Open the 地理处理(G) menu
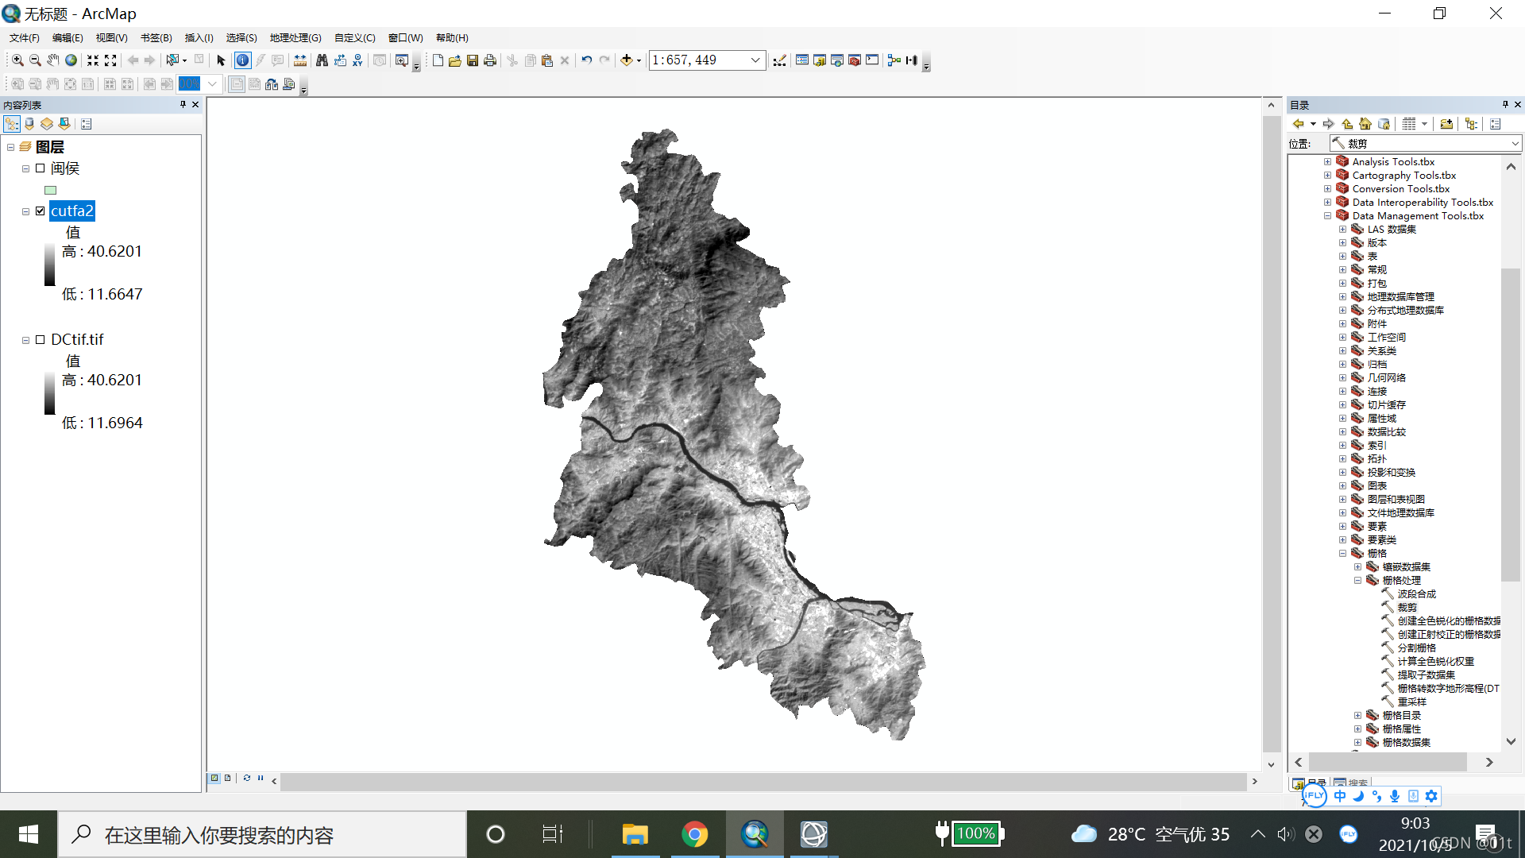Screen dimensions: 1525x858 295,38
